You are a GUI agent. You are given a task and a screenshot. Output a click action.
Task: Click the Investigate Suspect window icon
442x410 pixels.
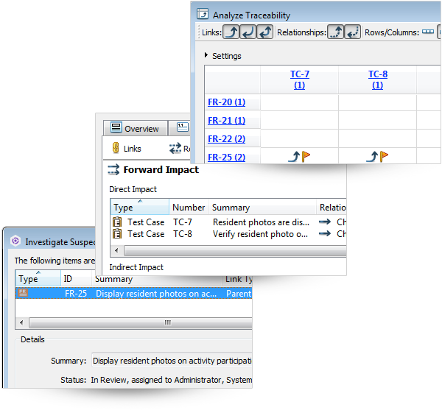(15, 241)
